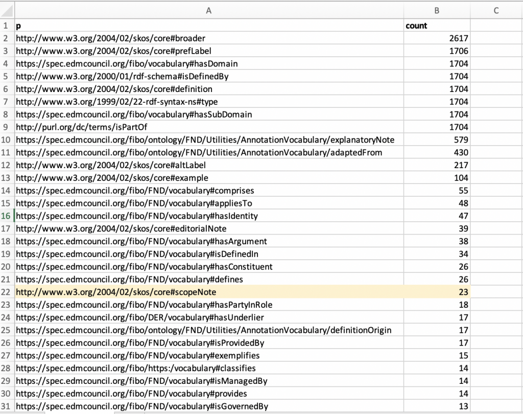Click empty cell C1
Screen dimensions: 523x414
pyautogui.click(x=496, y=26)
